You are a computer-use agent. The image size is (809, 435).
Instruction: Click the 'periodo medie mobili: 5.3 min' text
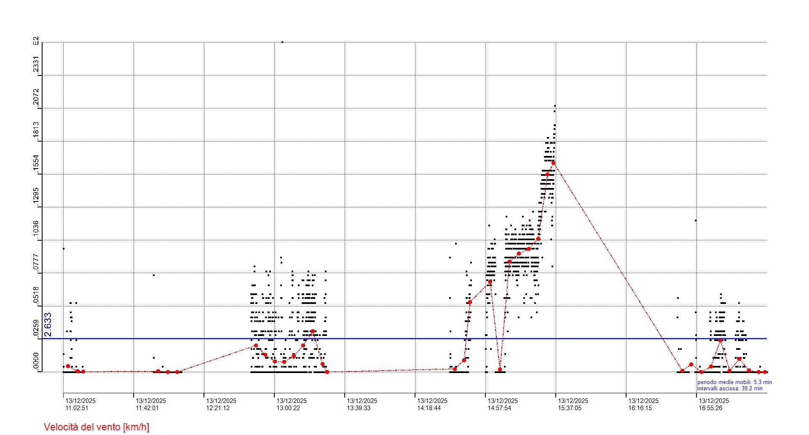pyautogui.click(x=734, y=382)
